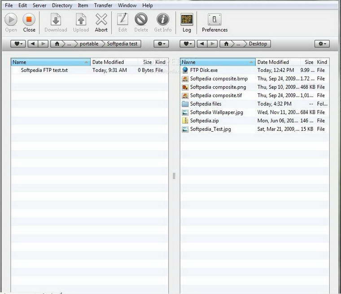Open right pane gear action menu

tap(322, 44)
